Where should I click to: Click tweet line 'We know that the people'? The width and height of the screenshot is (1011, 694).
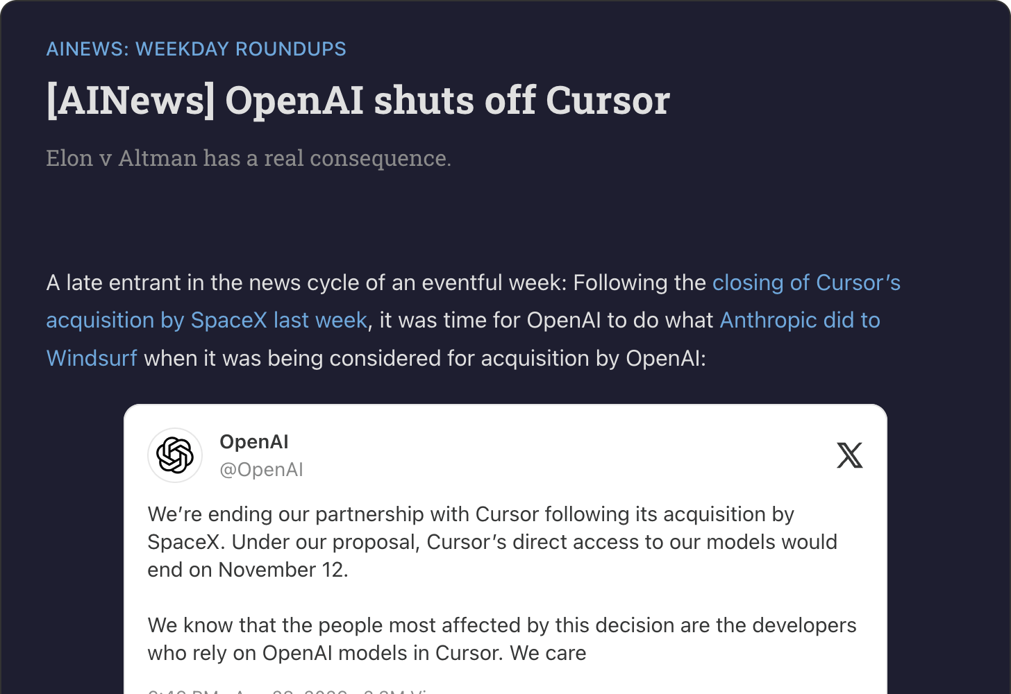click(x=502, y=625)
